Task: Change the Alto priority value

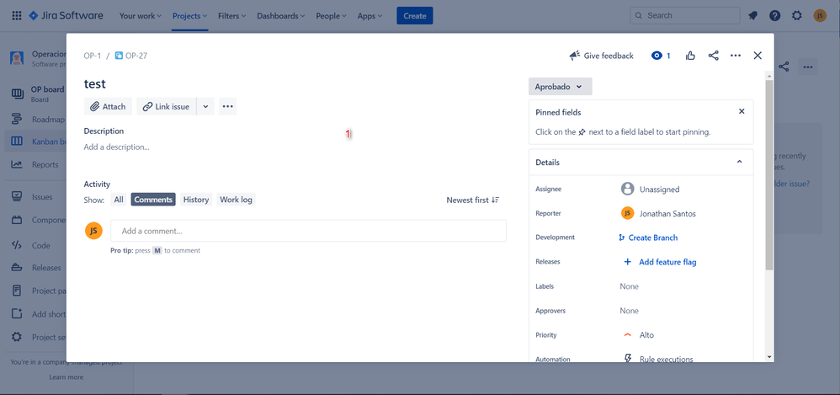Action: click(639, 335)
